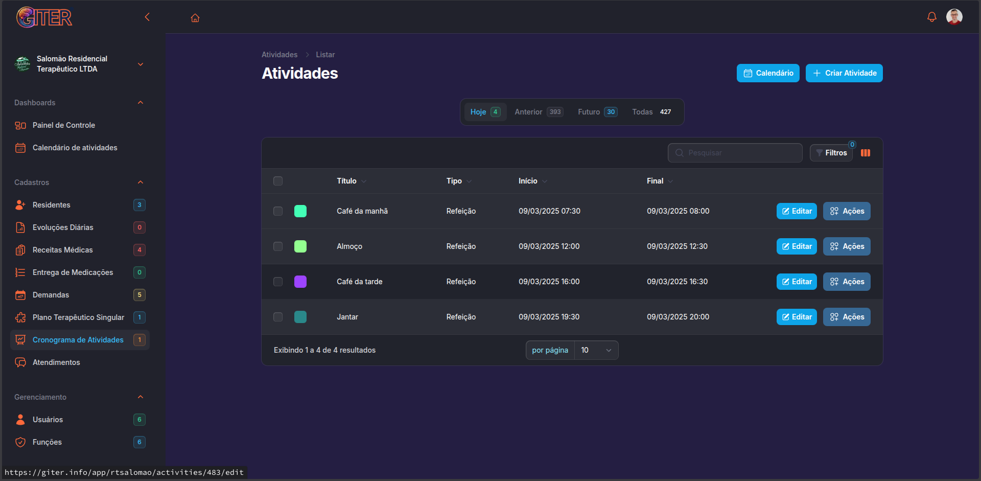Sort by Título column
981x481 pixels.
352,181
